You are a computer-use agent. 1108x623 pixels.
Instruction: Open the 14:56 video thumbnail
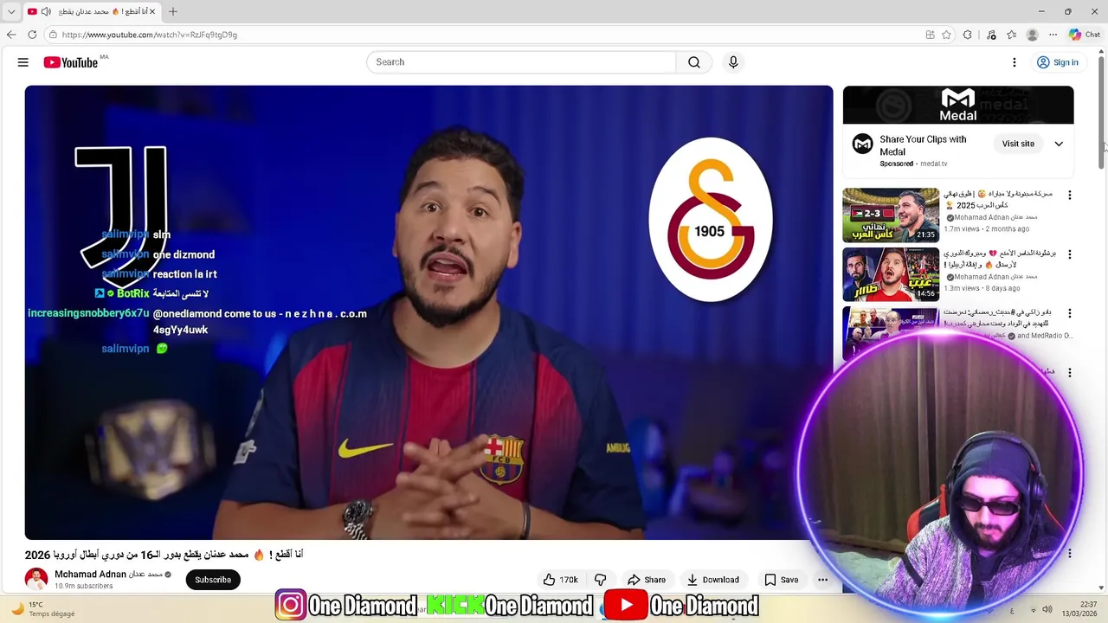coord(891,274)
